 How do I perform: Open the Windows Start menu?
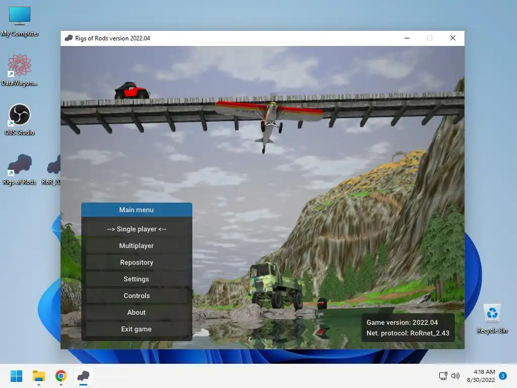[x=17, y=376]
